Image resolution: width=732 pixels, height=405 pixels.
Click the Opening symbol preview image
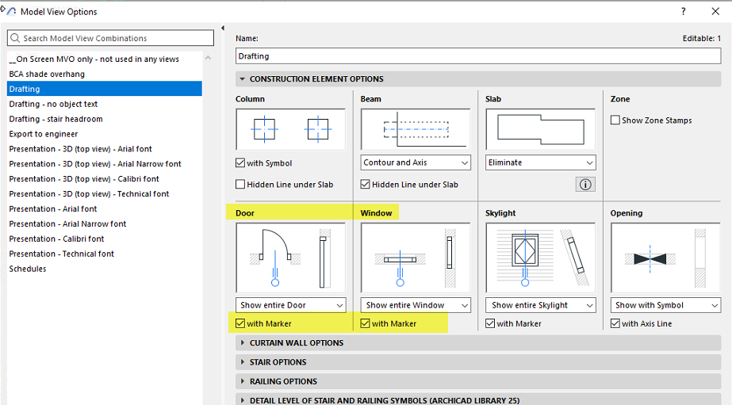tap(665, 258)
